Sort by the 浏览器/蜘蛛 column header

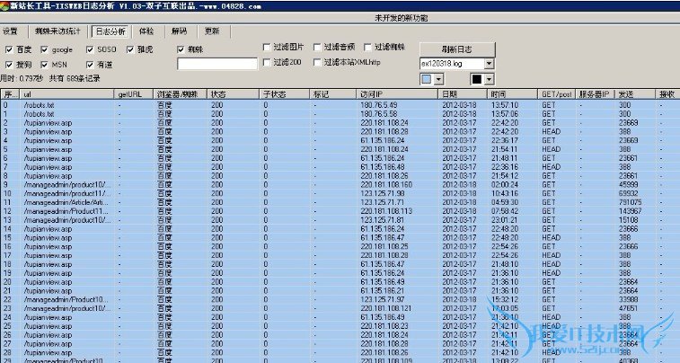pyautogui.click(x=181, y=94)
